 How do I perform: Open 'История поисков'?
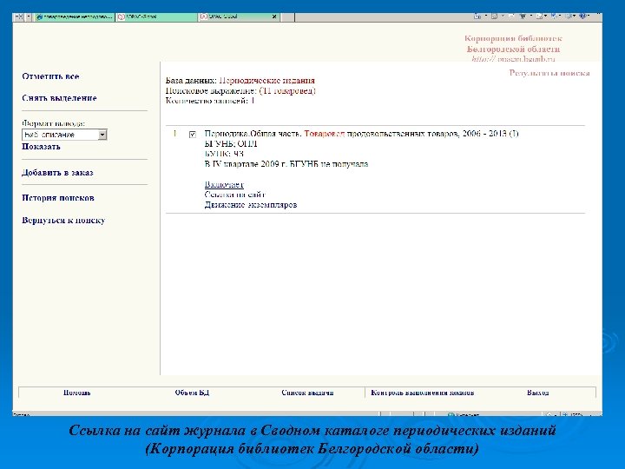[x=58, y=198]
